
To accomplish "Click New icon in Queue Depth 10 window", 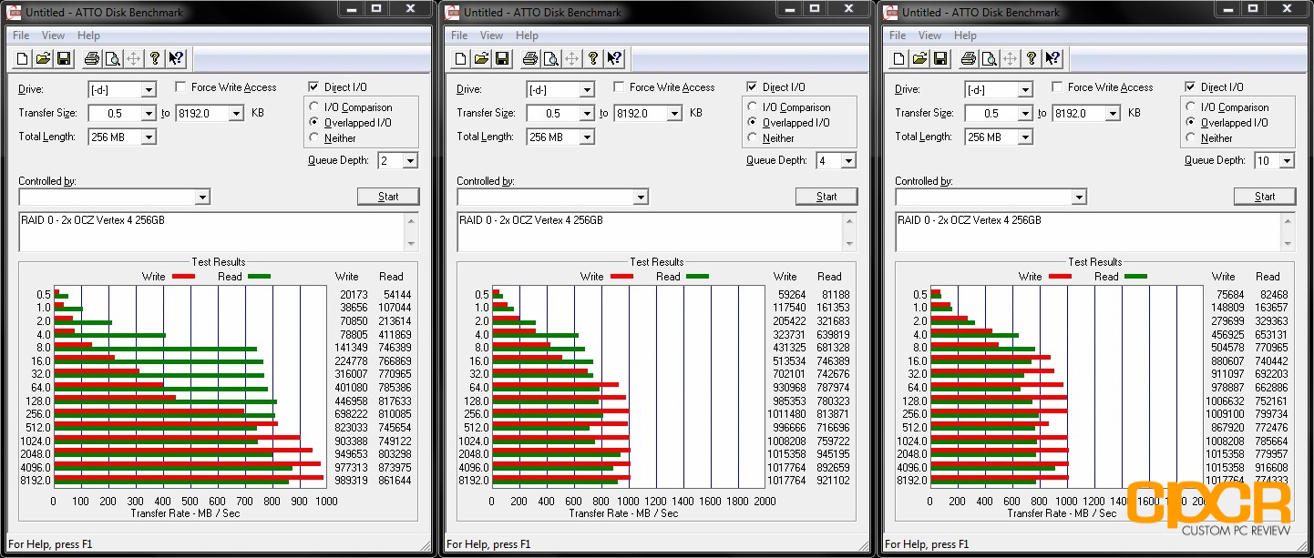I will click(x=900, y=59).
